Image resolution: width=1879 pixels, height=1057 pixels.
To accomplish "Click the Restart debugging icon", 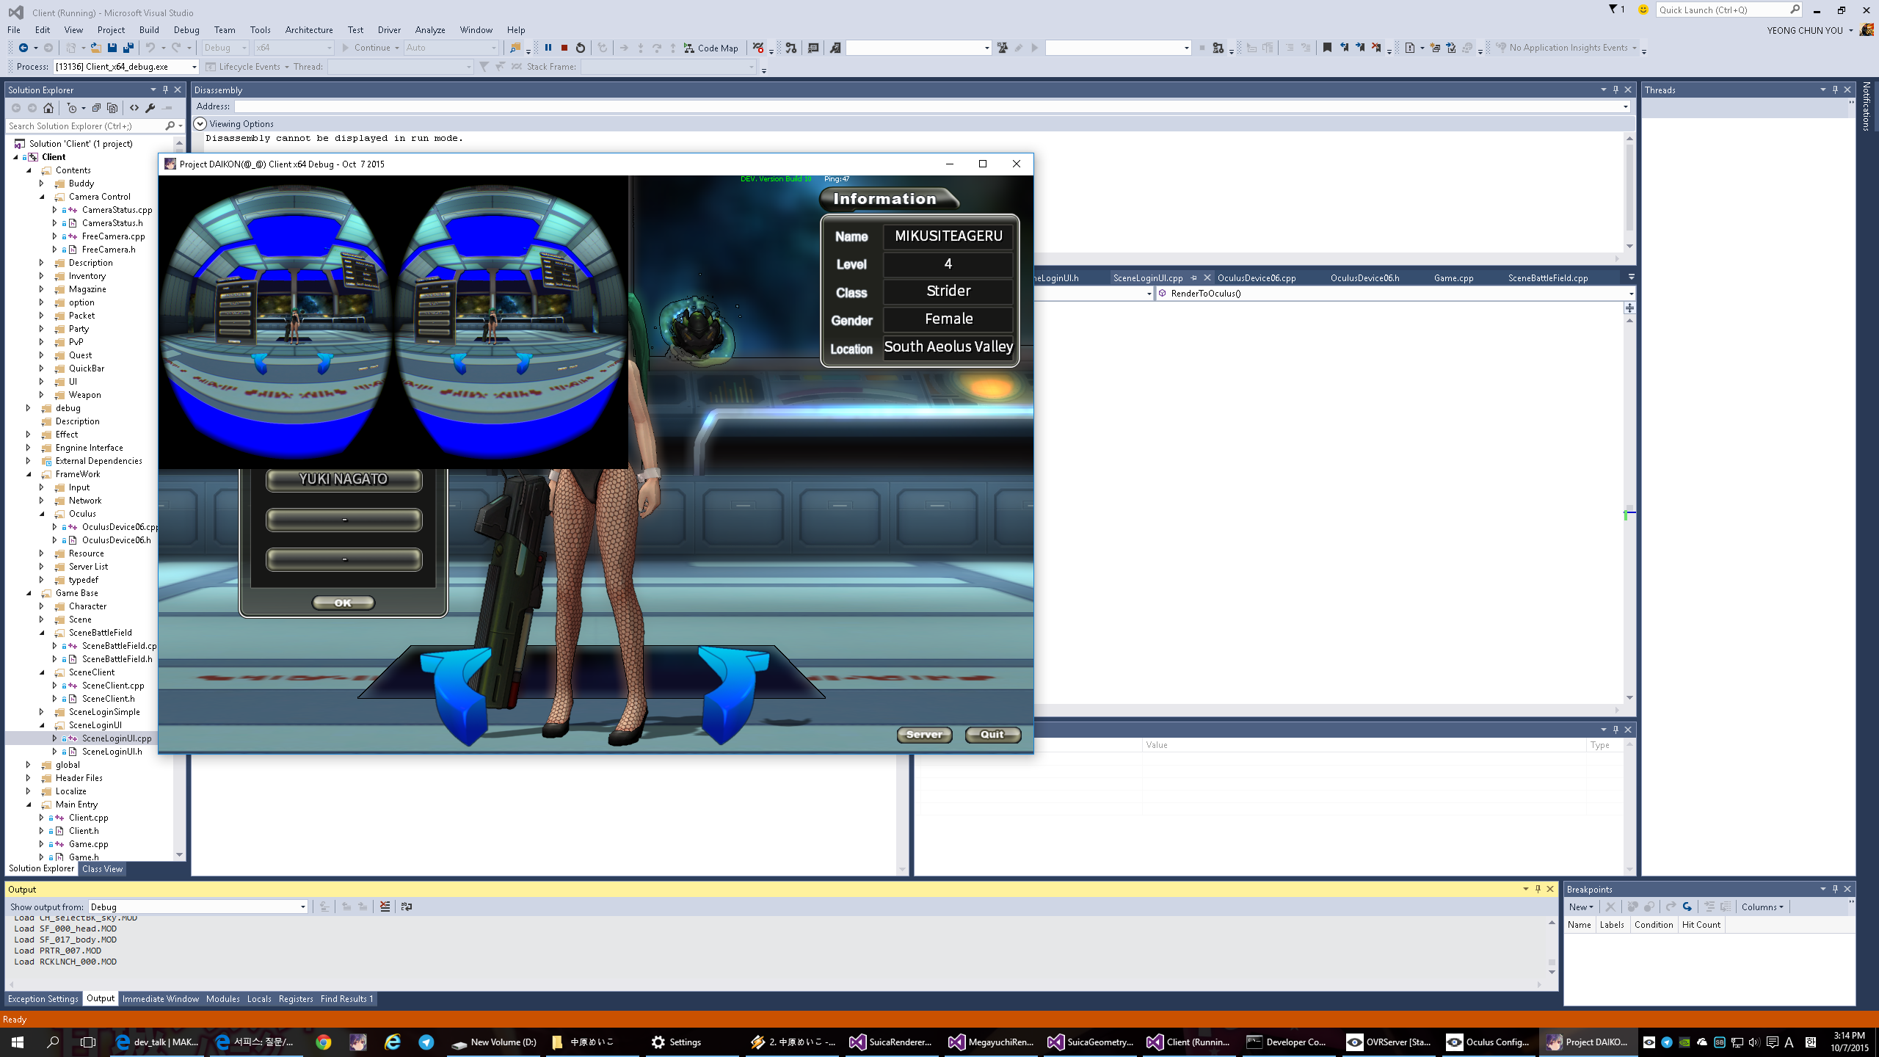I will (581, 48).
